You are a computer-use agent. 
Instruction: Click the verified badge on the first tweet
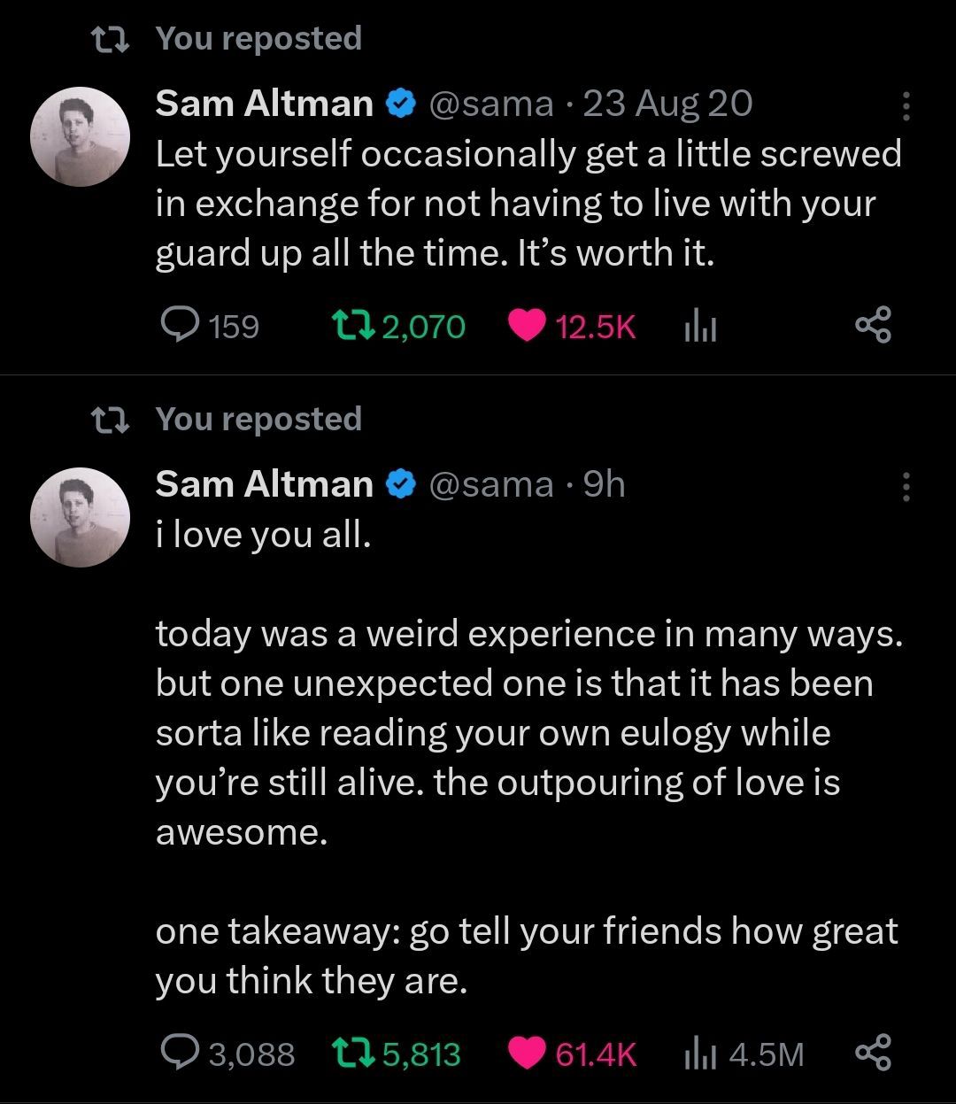pyautogui.click(x=401, y=104)
